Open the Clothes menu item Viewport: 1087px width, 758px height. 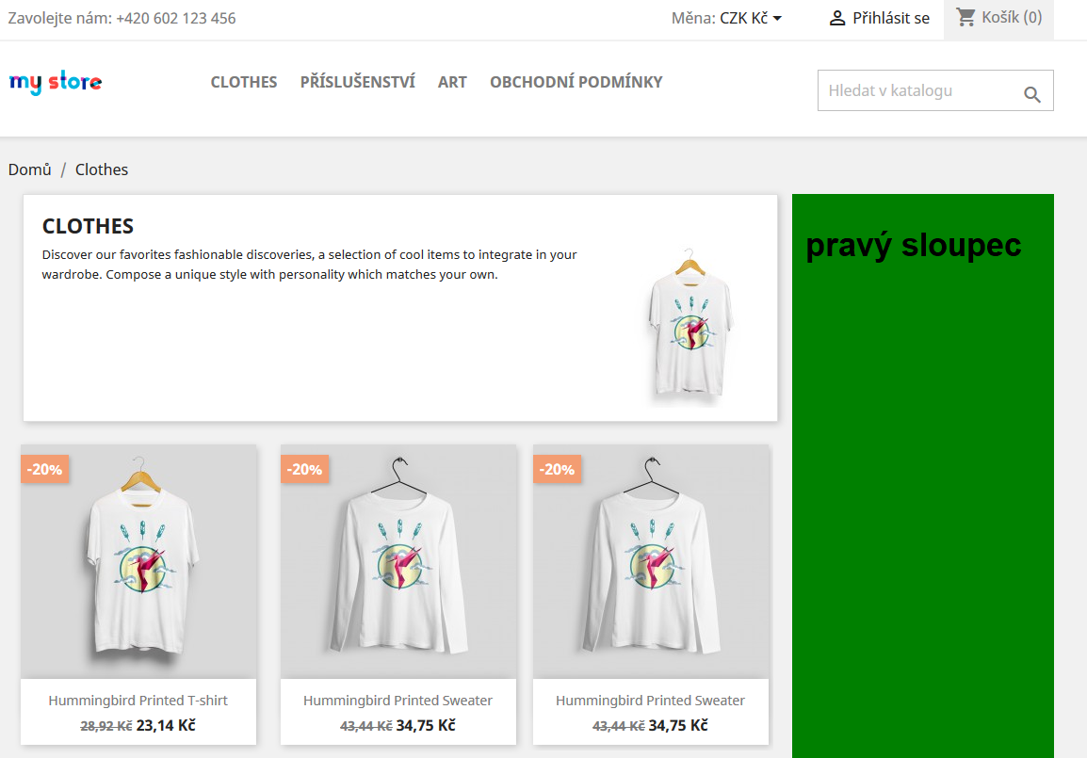tap(244, 82)
